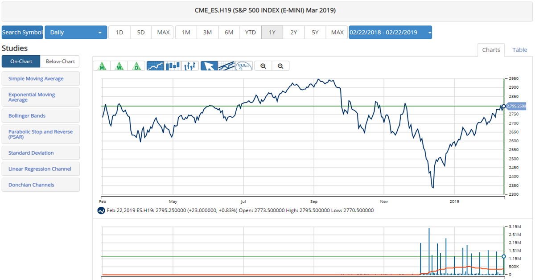The image size is (535, 280).
Task: Toggle studies to Below-Chart
Action: (x=60, y=62)
